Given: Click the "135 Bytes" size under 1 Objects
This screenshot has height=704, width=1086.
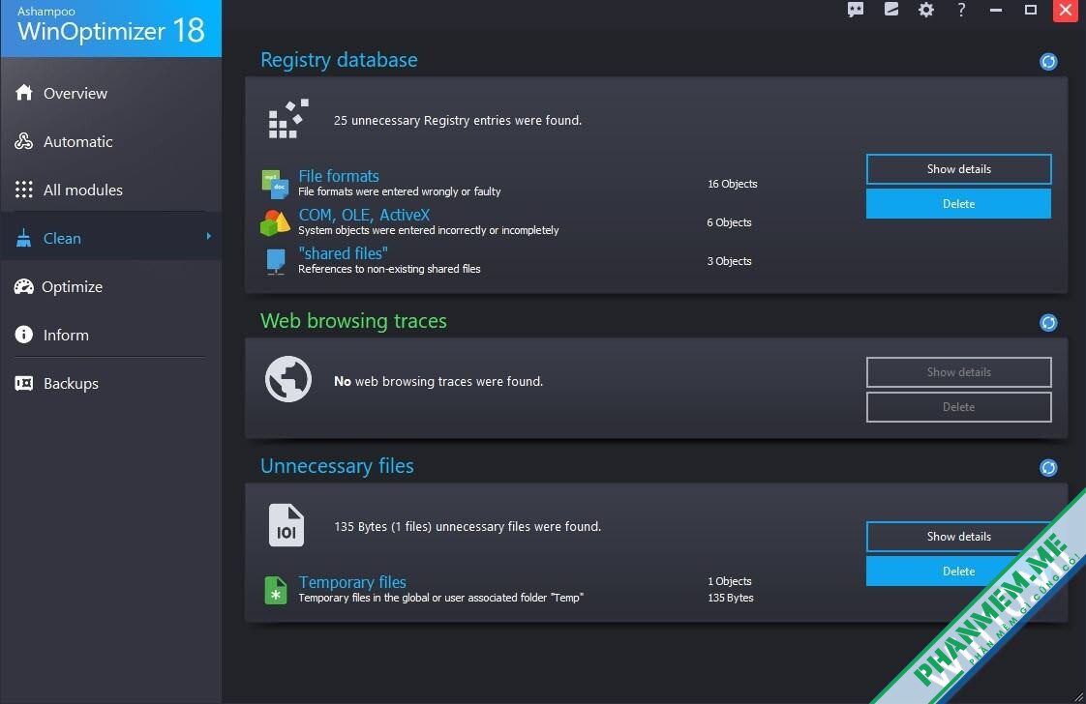Looking at the screenshot, I should [x=731, y=598].
